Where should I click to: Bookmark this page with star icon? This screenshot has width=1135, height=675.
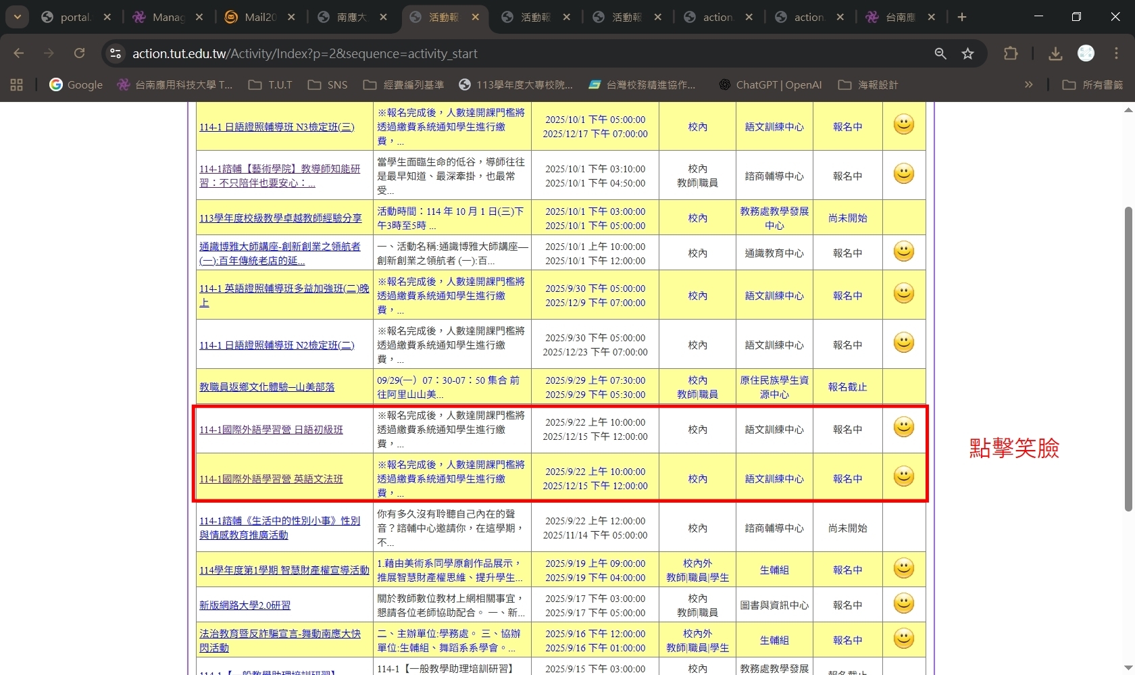pyautogui.click(x=967, y=53)
